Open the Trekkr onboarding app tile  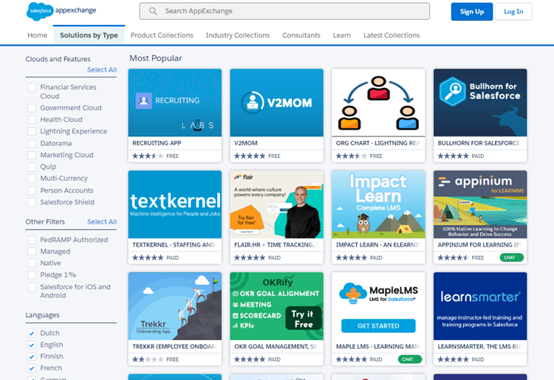pyautogui.click(x=175, y=306)
